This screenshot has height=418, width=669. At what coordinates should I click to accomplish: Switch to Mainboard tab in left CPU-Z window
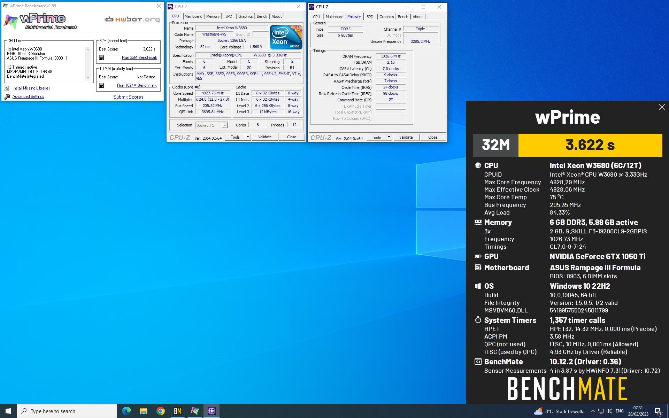[x=193, y=16]
